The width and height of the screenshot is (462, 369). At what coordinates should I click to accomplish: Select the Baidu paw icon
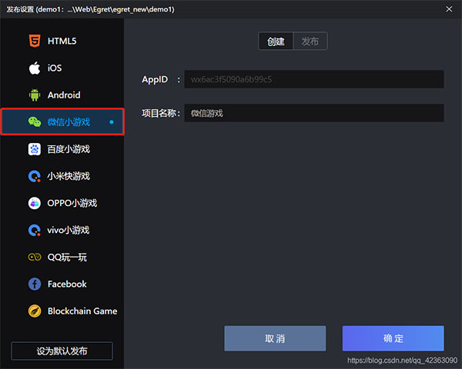pos(35,149)
